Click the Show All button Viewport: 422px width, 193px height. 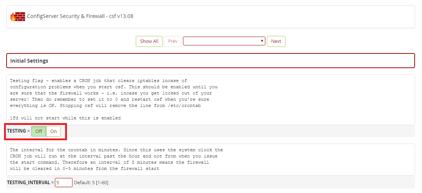click(149, 41)
